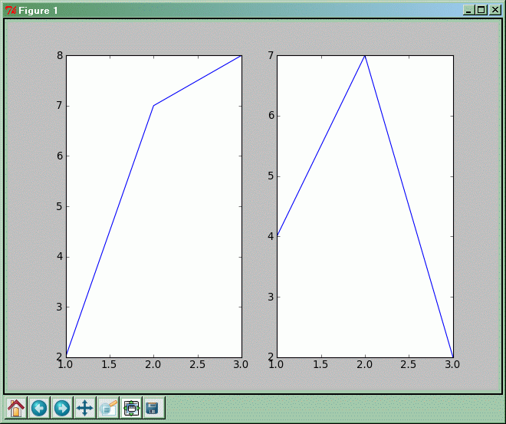Go back to the previous view
506x424 pixels.
[x=39, y=408]
